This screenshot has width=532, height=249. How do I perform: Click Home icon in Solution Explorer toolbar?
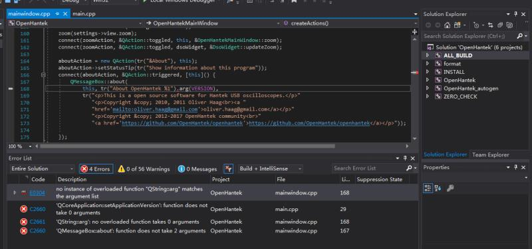pos(447,25)
